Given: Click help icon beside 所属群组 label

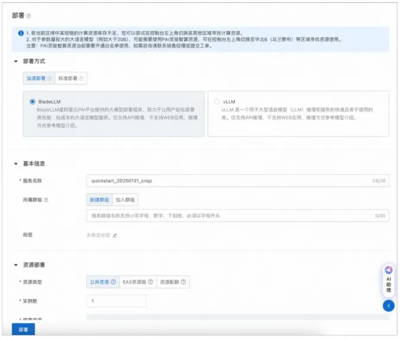Looking at the screenshot, I should click(46, 200).
